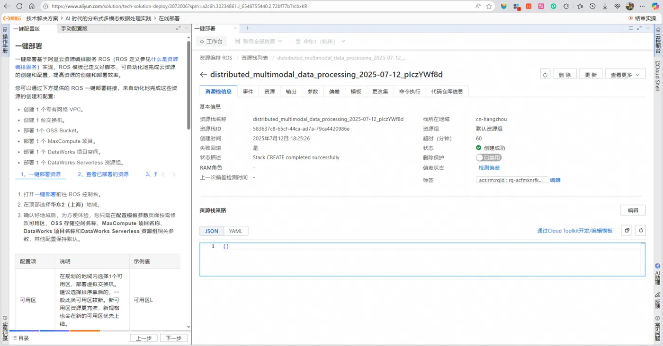
Task: Bookmark this page with the star icon
Action: point(489,6)
